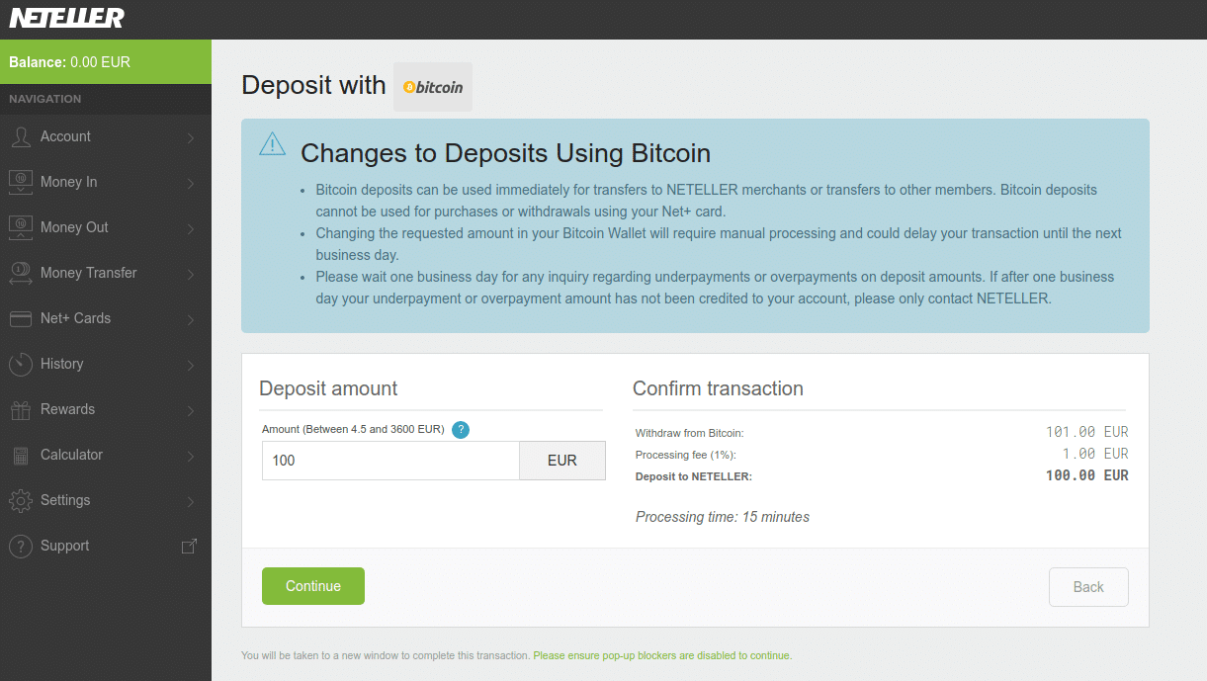Open the Rewards navigation item
Viewport: 1207px width, 681px height.
pos(106,409)
